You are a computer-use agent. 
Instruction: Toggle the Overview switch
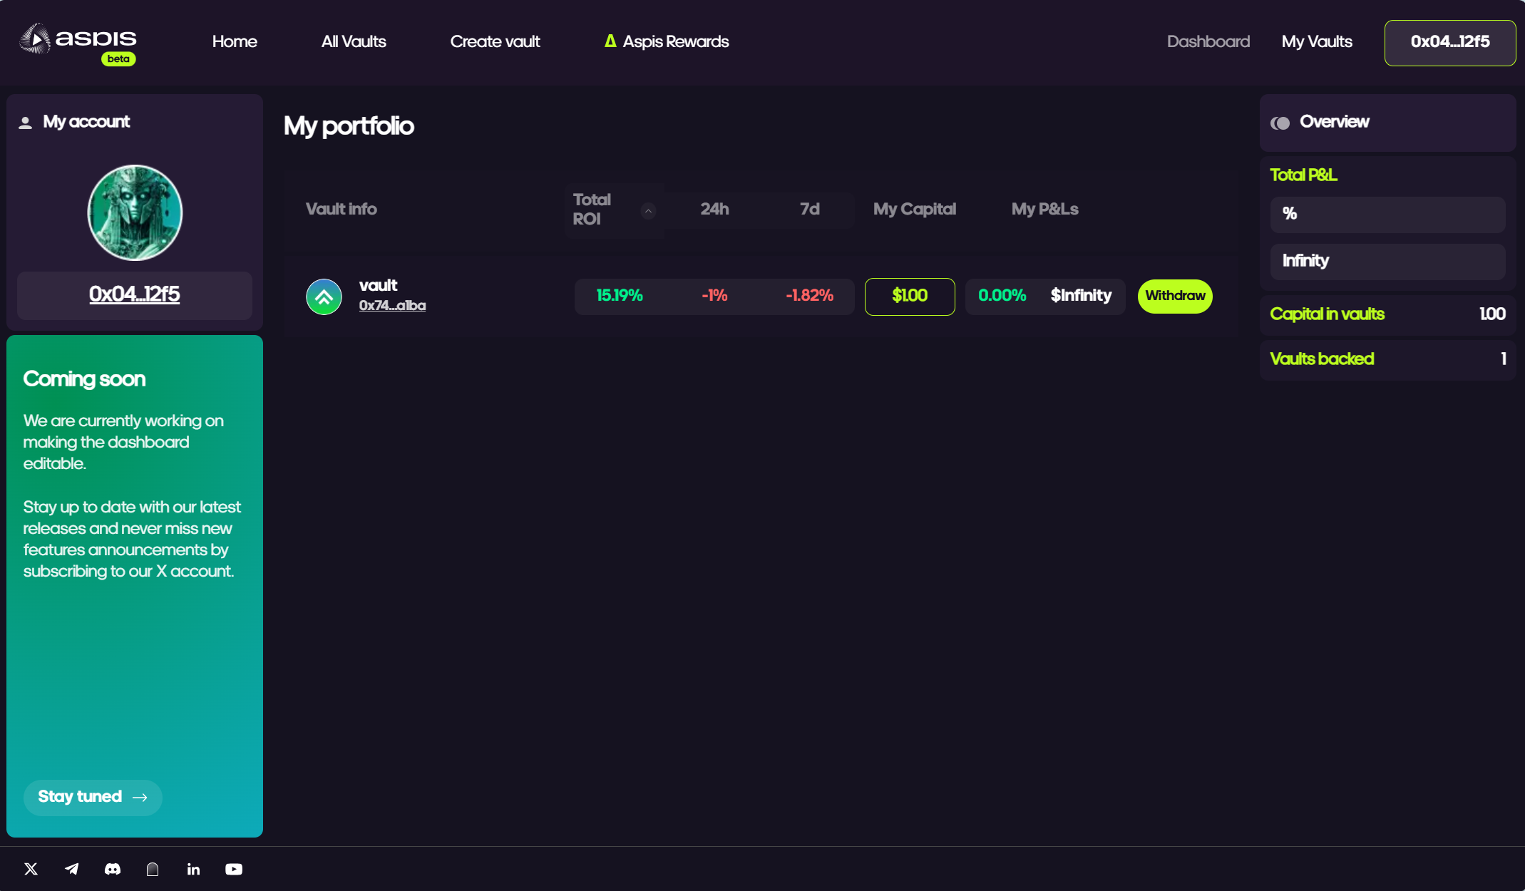[x=1280, y=123]
